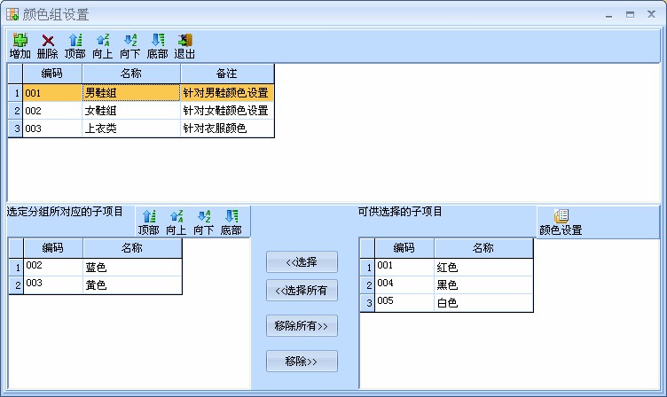
Task: Click the 删除 (Delete) red X icon
Action: 48,41
